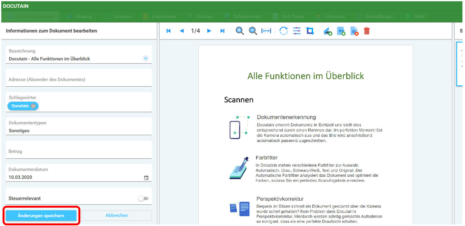
Task: Zoom in on the document
Action: (240, 31)
